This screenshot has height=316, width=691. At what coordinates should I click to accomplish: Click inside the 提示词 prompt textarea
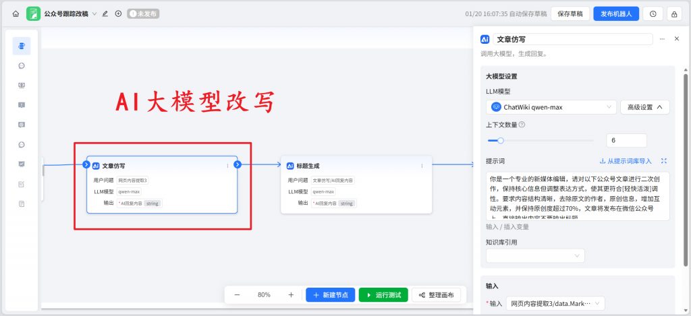point(578,196)
